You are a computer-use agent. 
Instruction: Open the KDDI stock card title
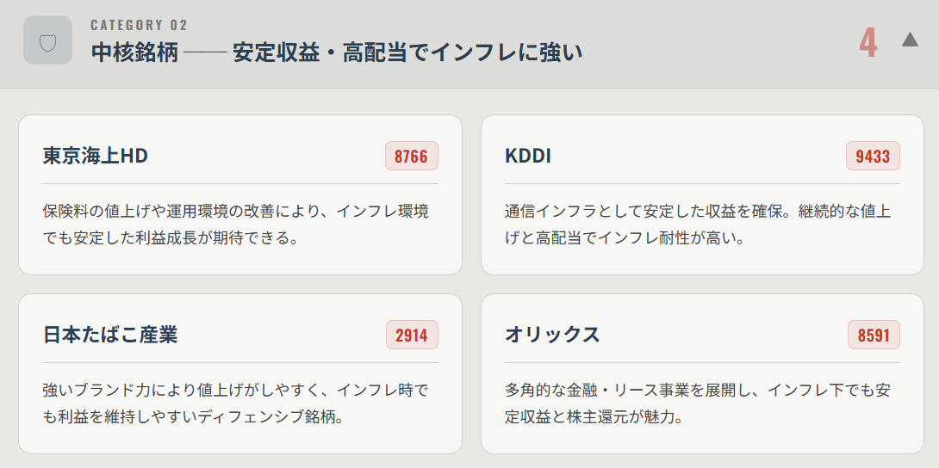tap(528, 157)
